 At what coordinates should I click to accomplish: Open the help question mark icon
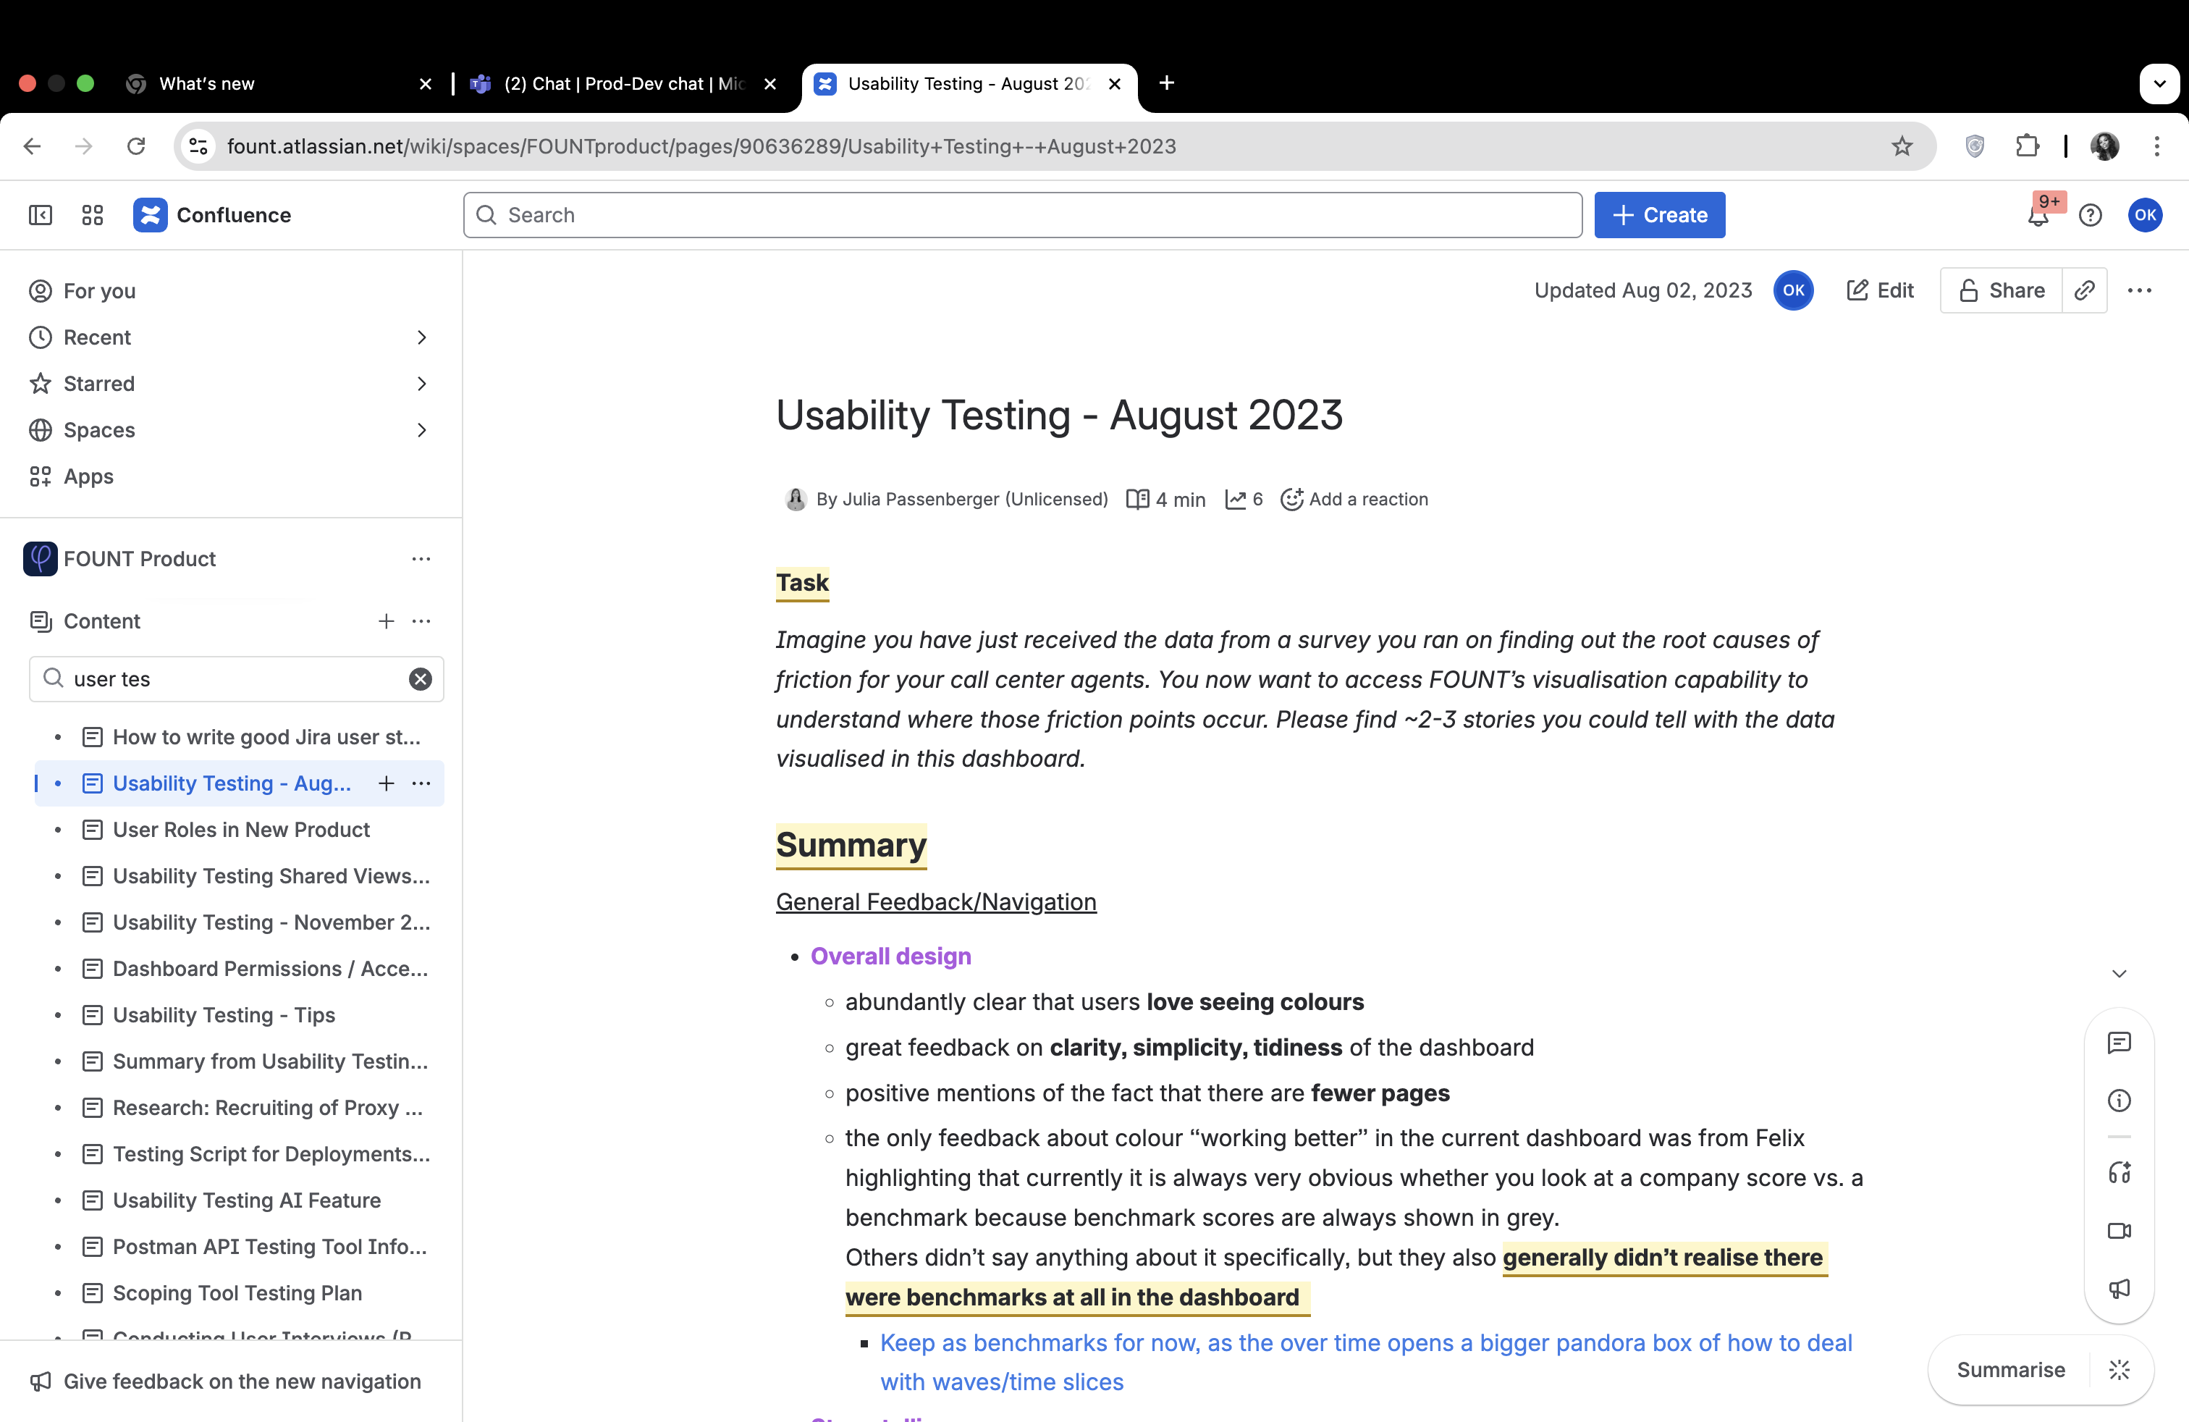[2091, 215]
